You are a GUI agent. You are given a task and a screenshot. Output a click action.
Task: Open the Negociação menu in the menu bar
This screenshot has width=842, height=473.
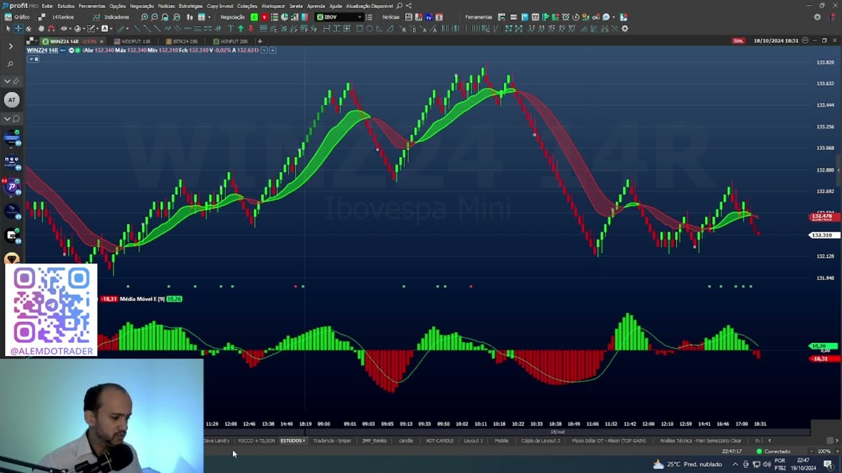pos(141,6)
